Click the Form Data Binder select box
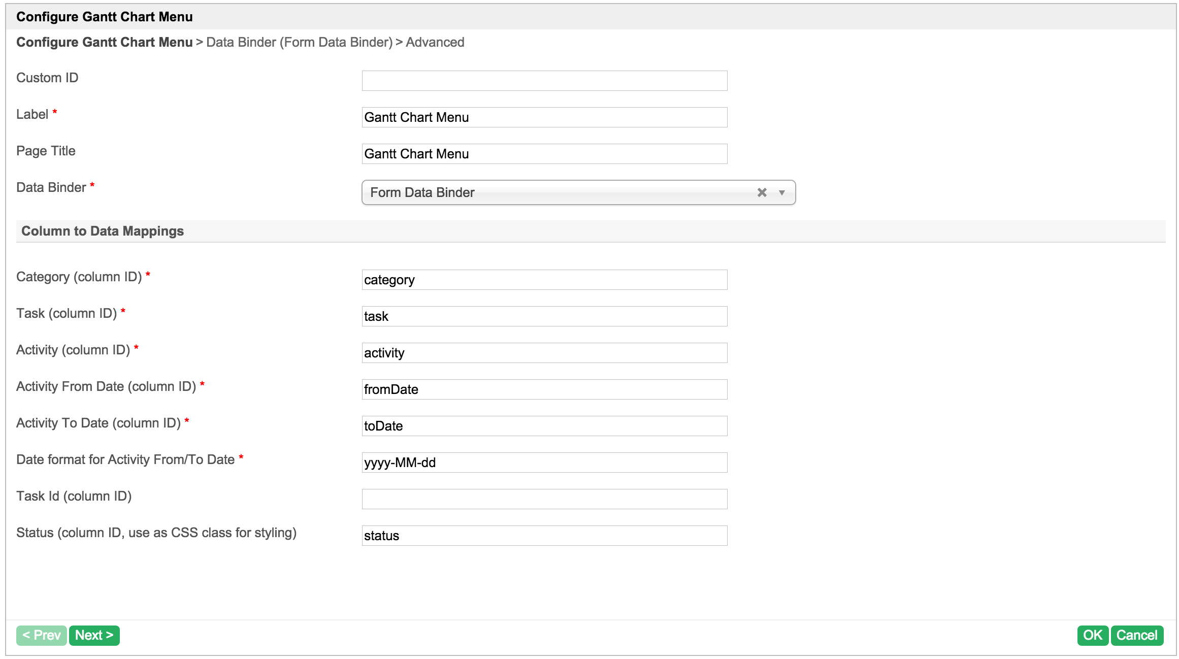The image size is (1179, 659). click(559, 192)
